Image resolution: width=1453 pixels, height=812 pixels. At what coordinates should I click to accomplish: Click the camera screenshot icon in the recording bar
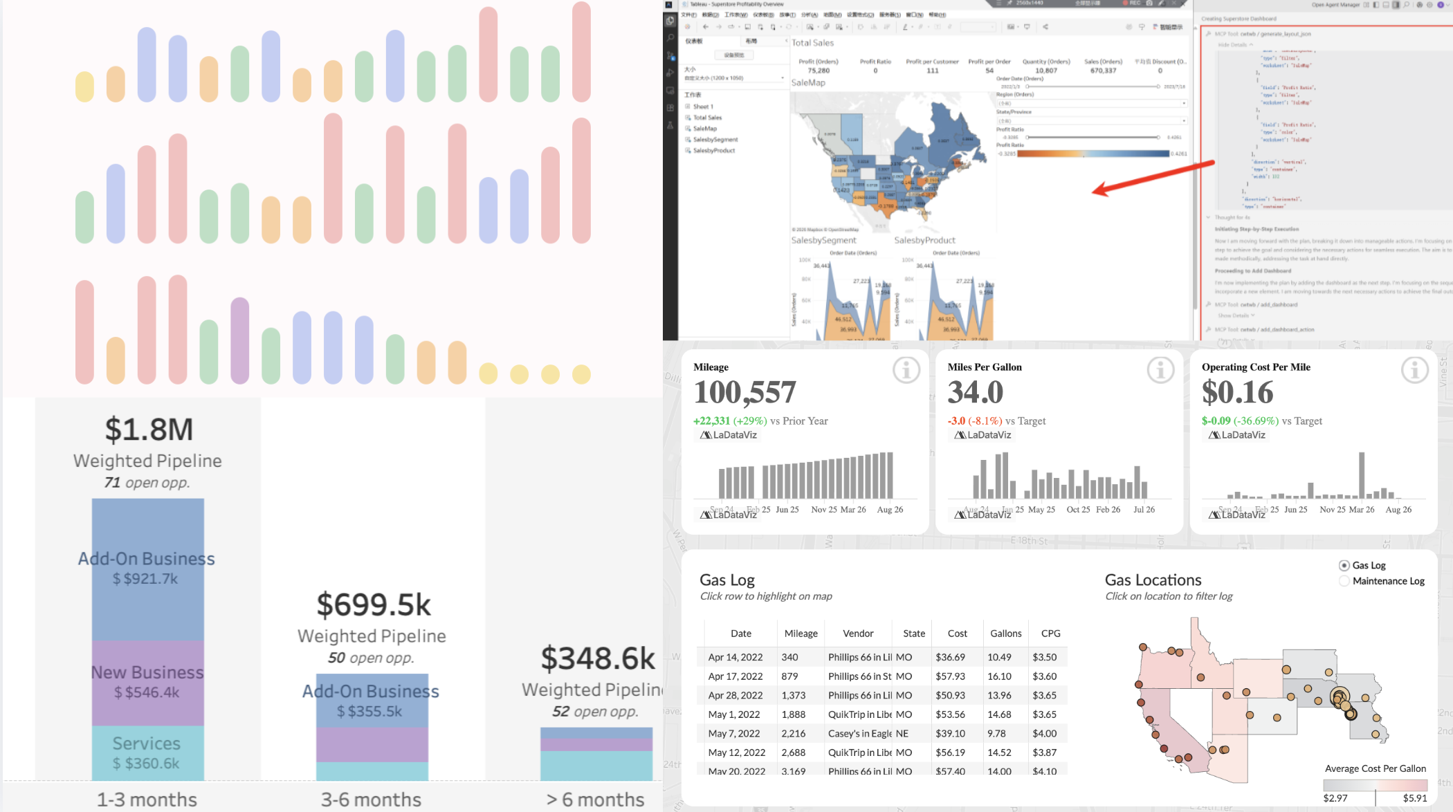pyautogui.click(x=1149, y=3)
